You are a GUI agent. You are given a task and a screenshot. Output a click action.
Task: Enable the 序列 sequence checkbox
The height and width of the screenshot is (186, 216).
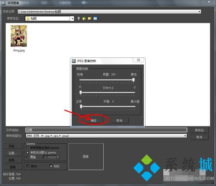pyautogui.click(x=28, y=166)
